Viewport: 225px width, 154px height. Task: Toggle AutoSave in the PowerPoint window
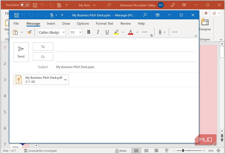tap(25, 5)
